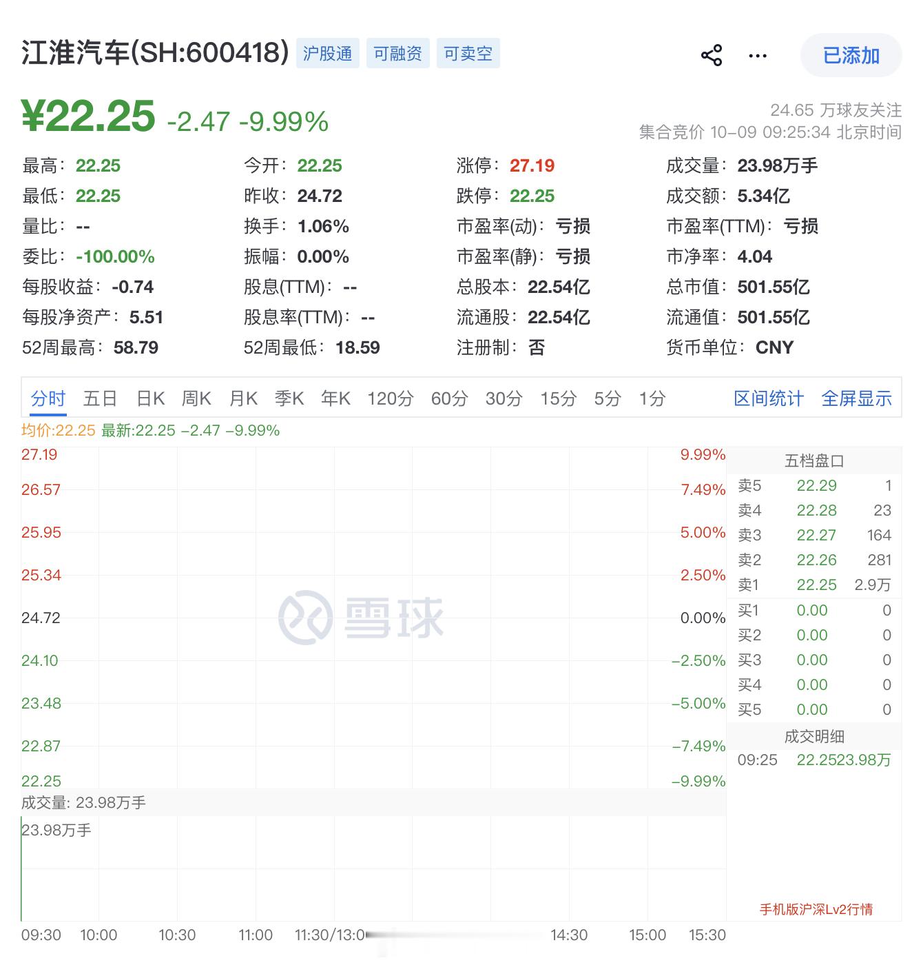Open 手机版沪深Lv2行情 link
The height and width of the screenshot is (965, 912).
coord(816,909)
